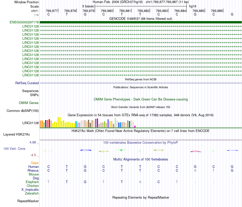
Task: Click the Sequences subtrack label
Action: (x=30, y=91)
